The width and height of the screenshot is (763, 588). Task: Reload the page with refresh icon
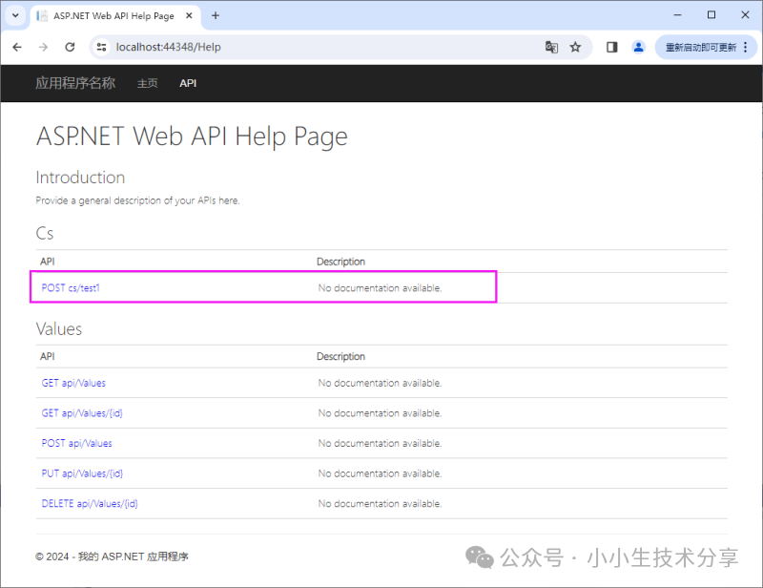click(70, 47)
